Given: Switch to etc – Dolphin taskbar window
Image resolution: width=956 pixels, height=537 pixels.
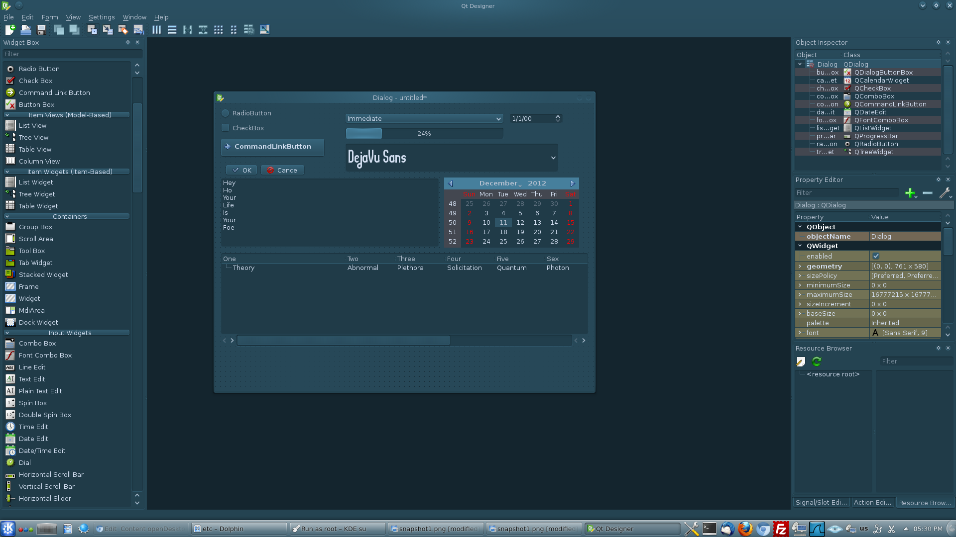Looking at the screenshot, I should tap(239, 529).
